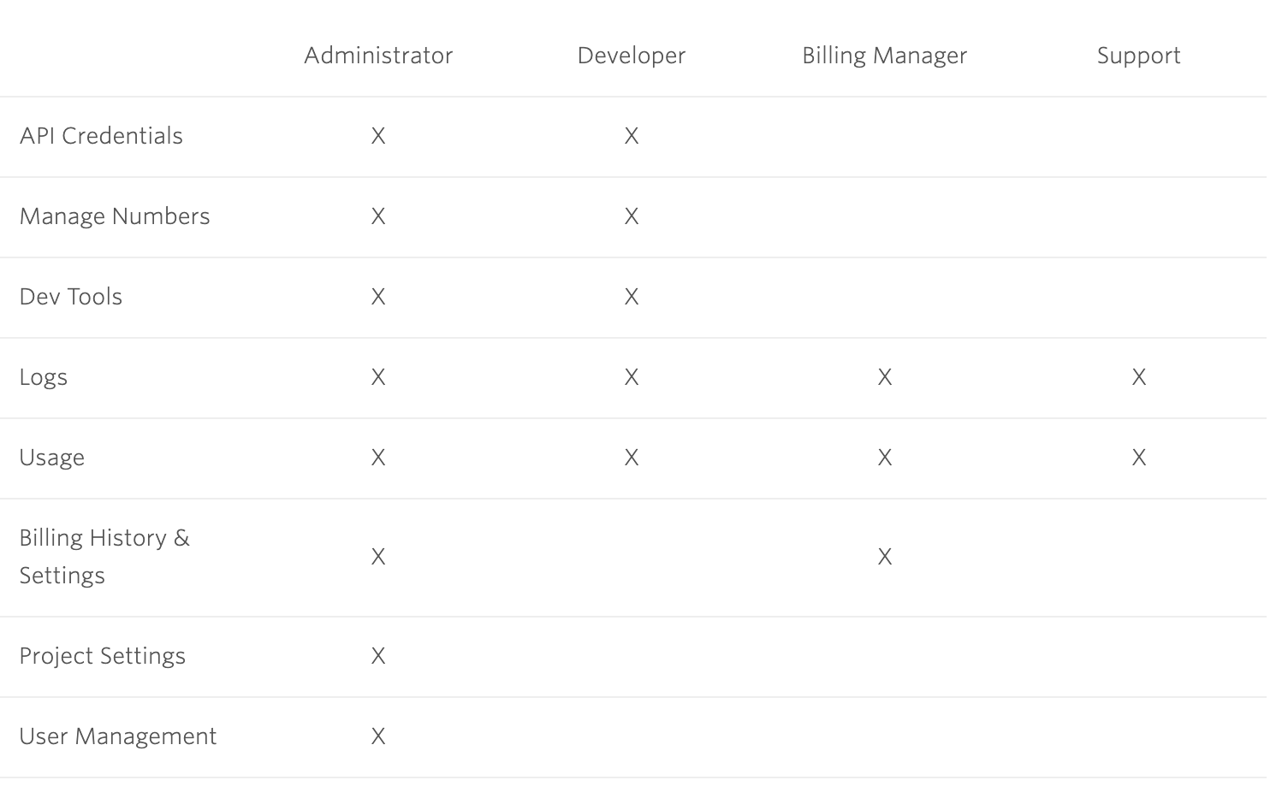
Task: Click the Project Settings row label
Action: tap(103, 656)
